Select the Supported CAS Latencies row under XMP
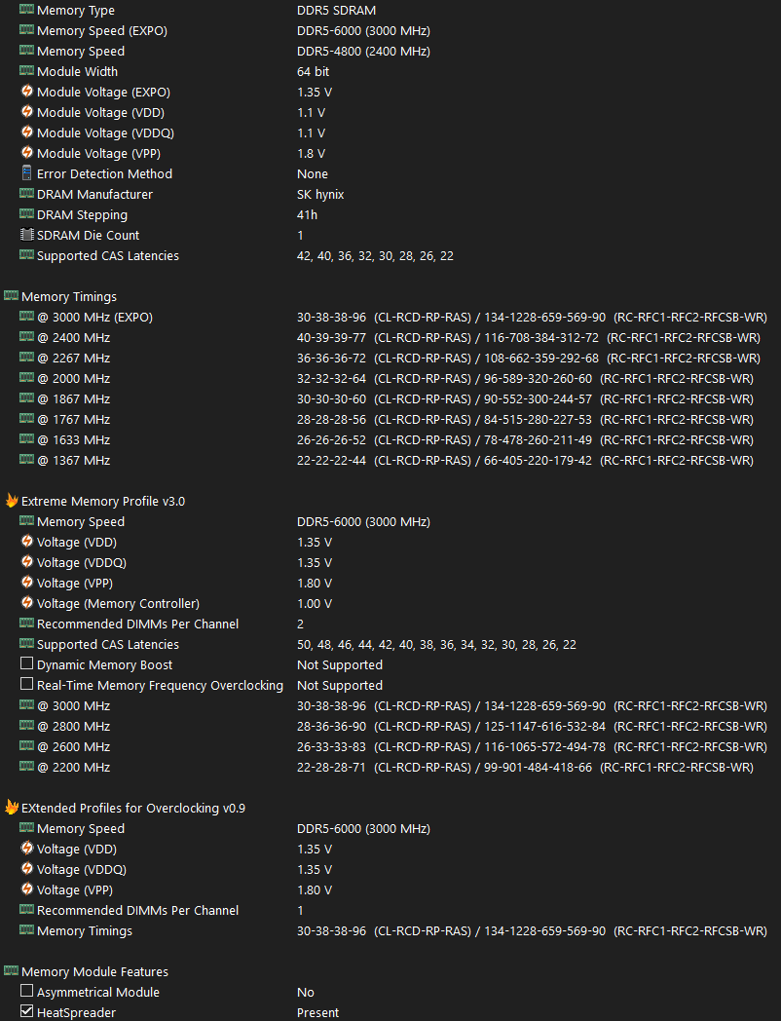781x1021 pixels. coord(107,644)
